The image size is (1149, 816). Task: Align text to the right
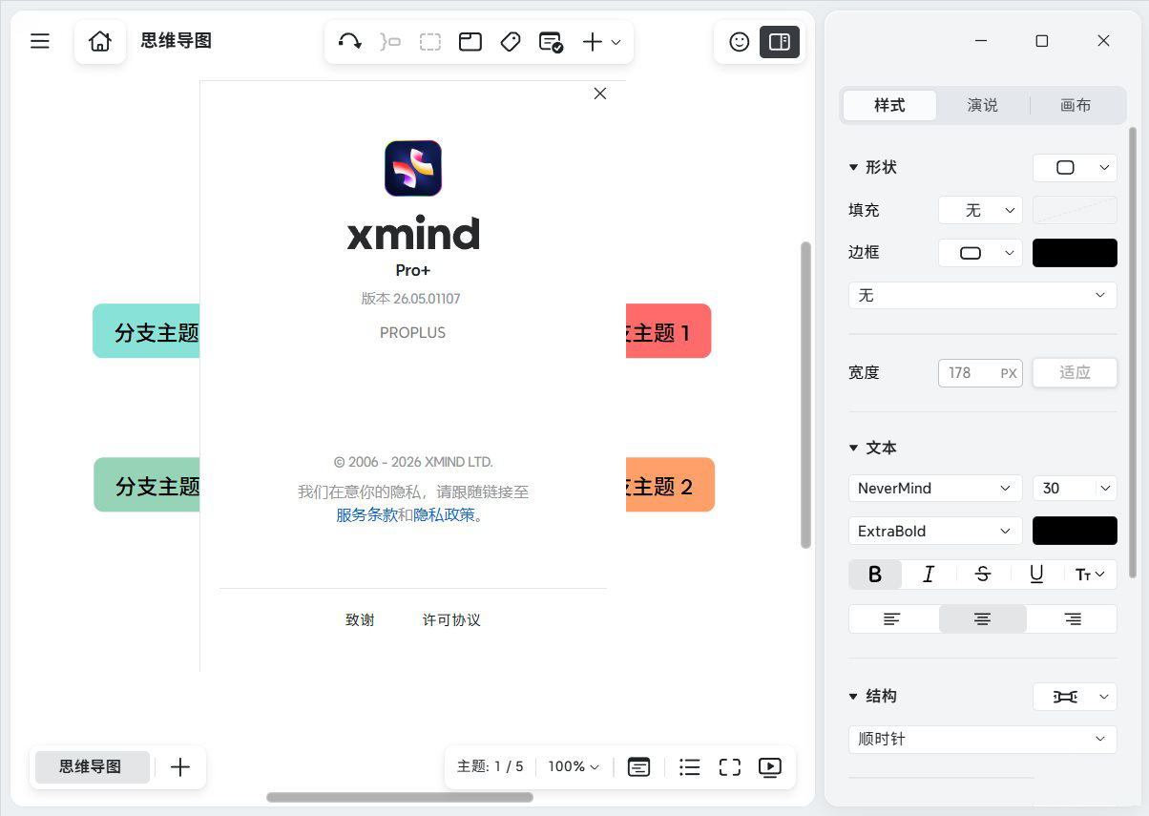pyautogui.click(x=1073, y=619)
